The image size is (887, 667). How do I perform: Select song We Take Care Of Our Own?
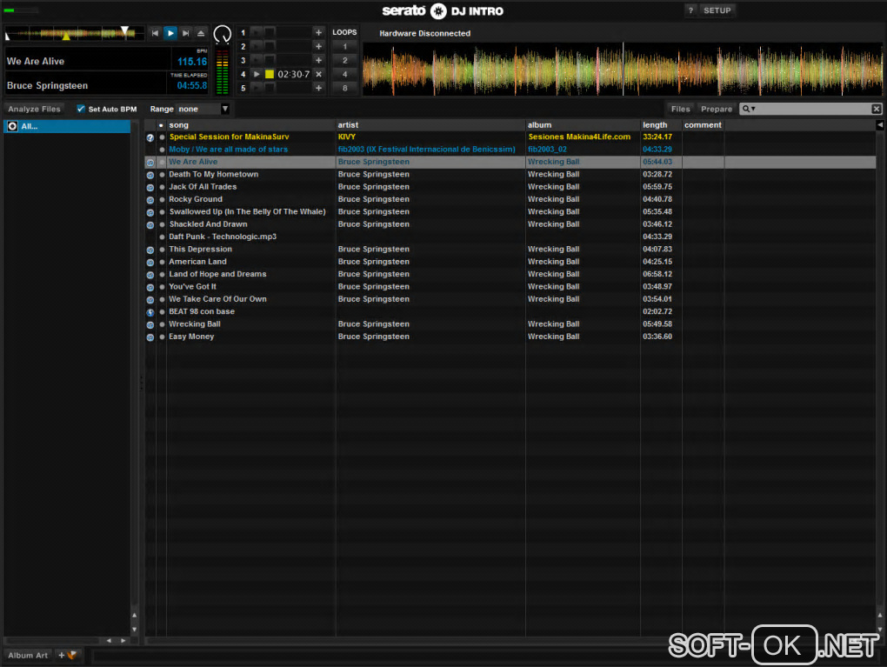(217, 298)
